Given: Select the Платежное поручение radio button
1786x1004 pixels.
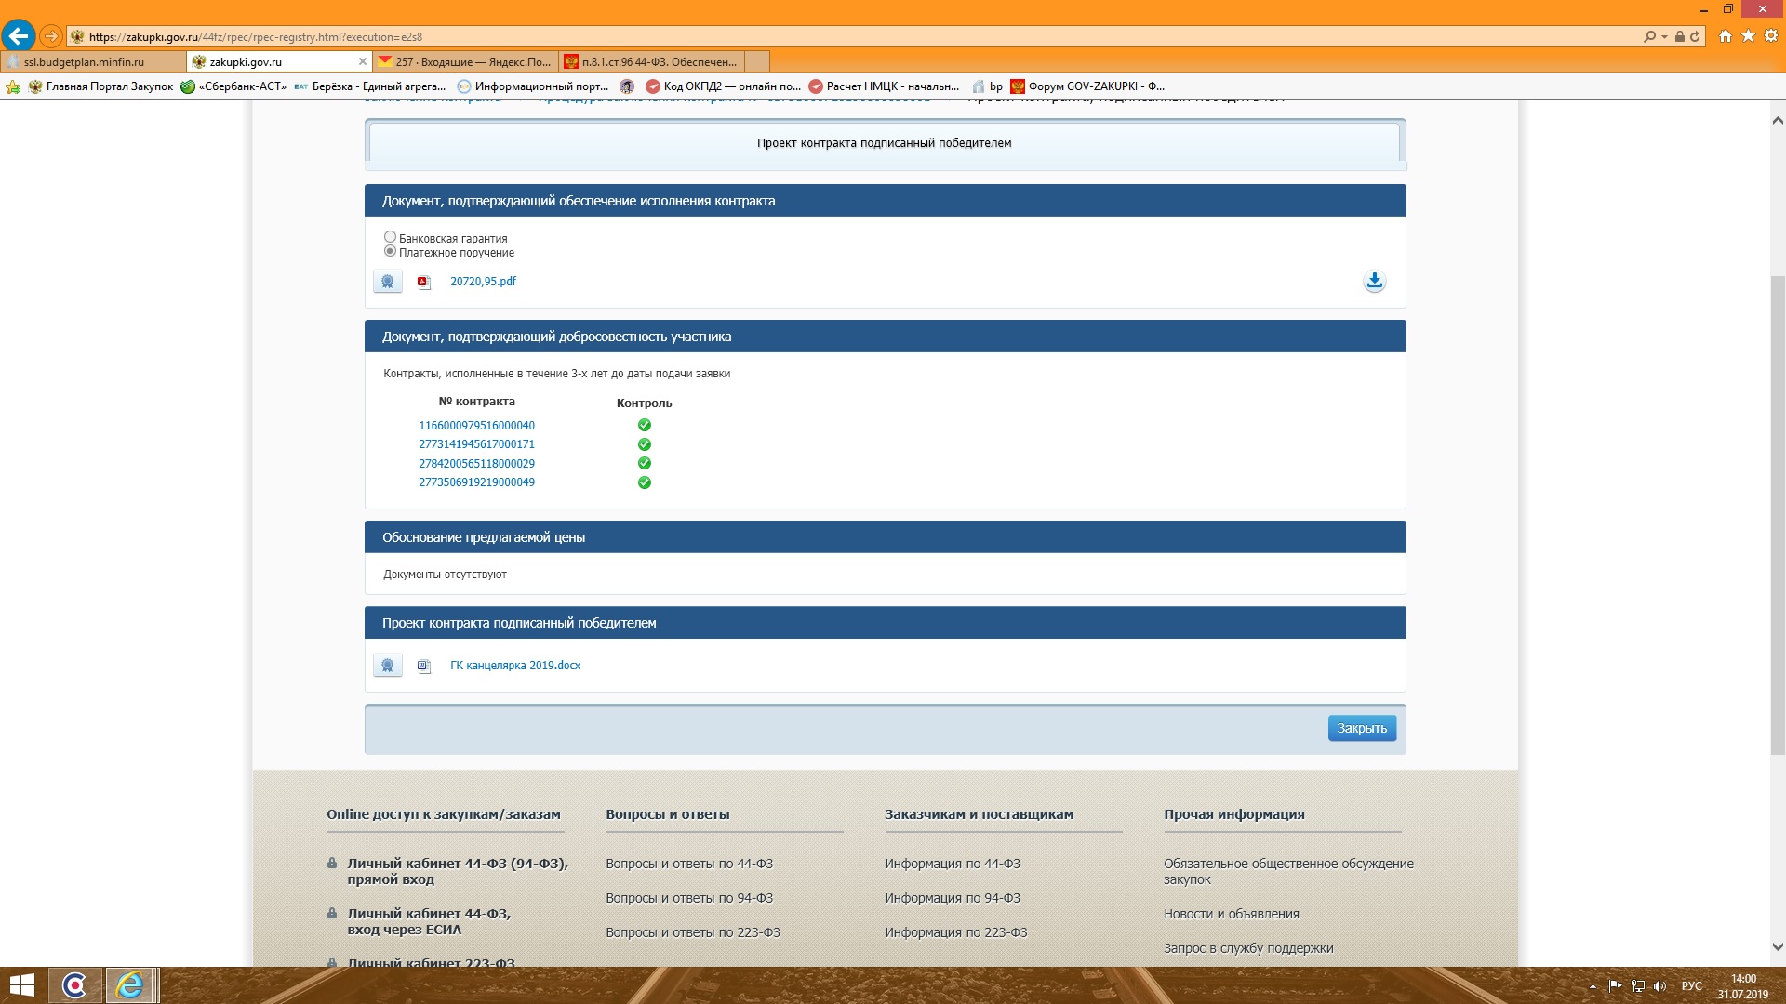Looking at the screenshot, I should (x=391, y=251).
